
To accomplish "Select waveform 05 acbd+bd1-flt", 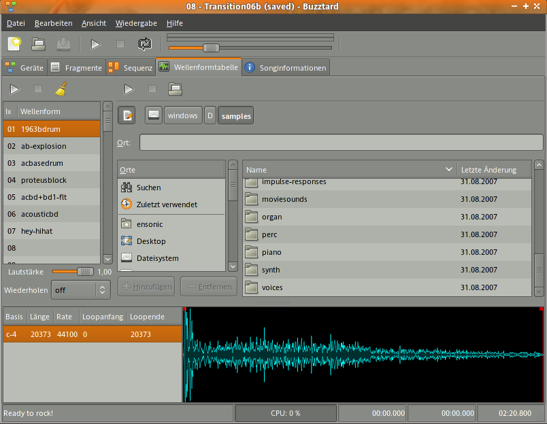I will [52, 197].
